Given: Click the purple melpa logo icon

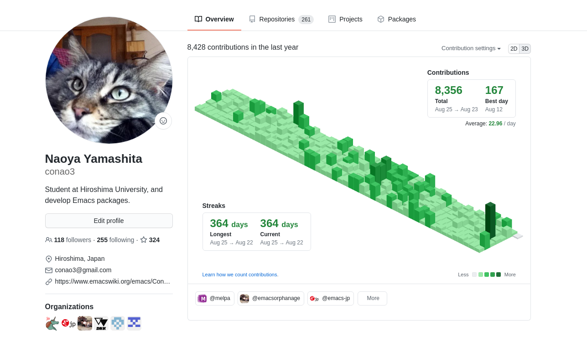Looking at the screenshot, I should 202,299.
